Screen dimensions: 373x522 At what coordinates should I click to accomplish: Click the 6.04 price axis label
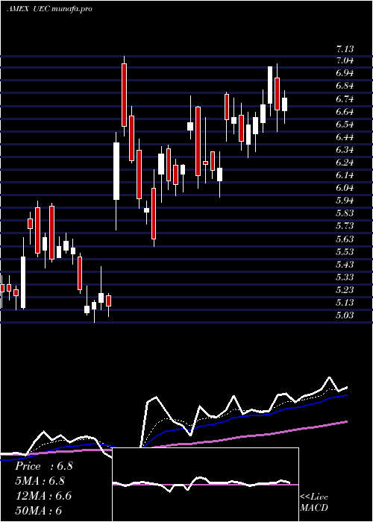[345, 188]
